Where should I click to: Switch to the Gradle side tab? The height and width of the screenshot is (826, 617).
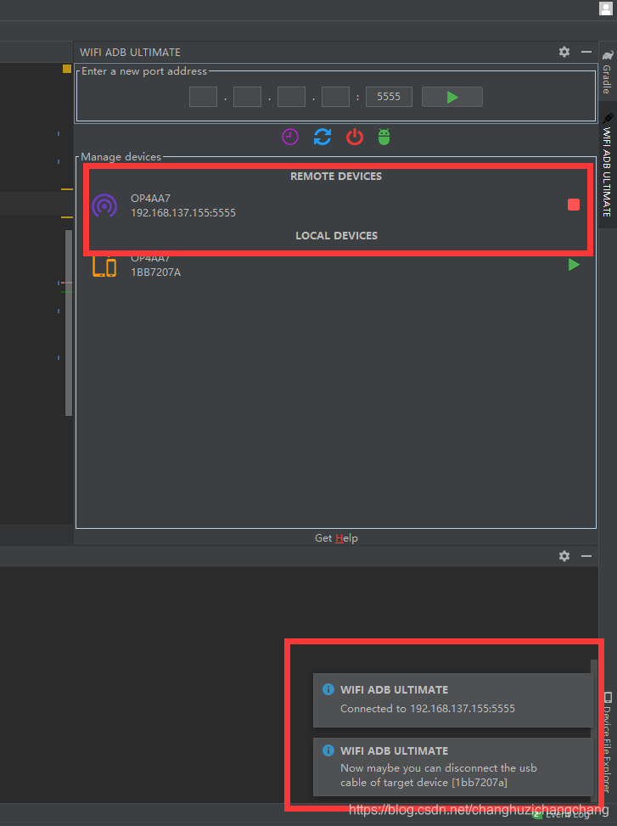(608, 73)
